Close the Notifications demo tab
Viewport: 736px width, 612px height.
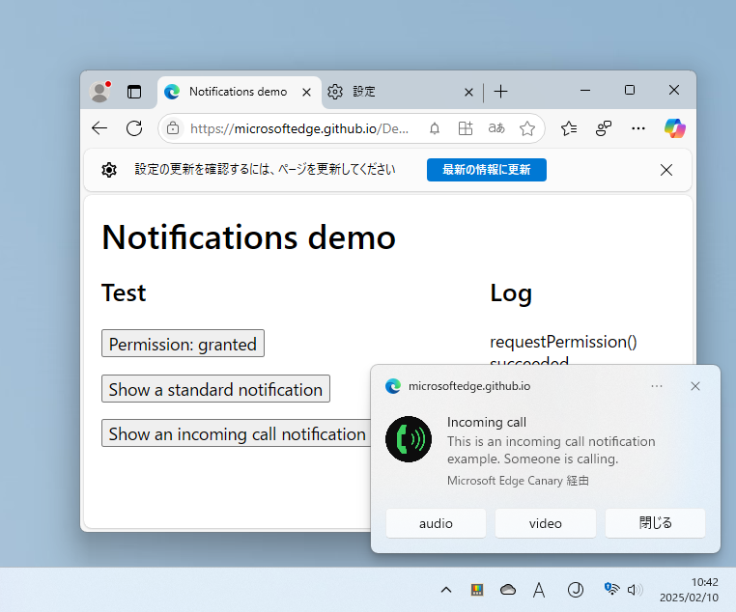tap(306, 92)
